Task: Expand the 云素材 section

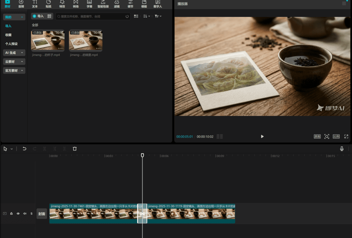Action: [14, 62]
